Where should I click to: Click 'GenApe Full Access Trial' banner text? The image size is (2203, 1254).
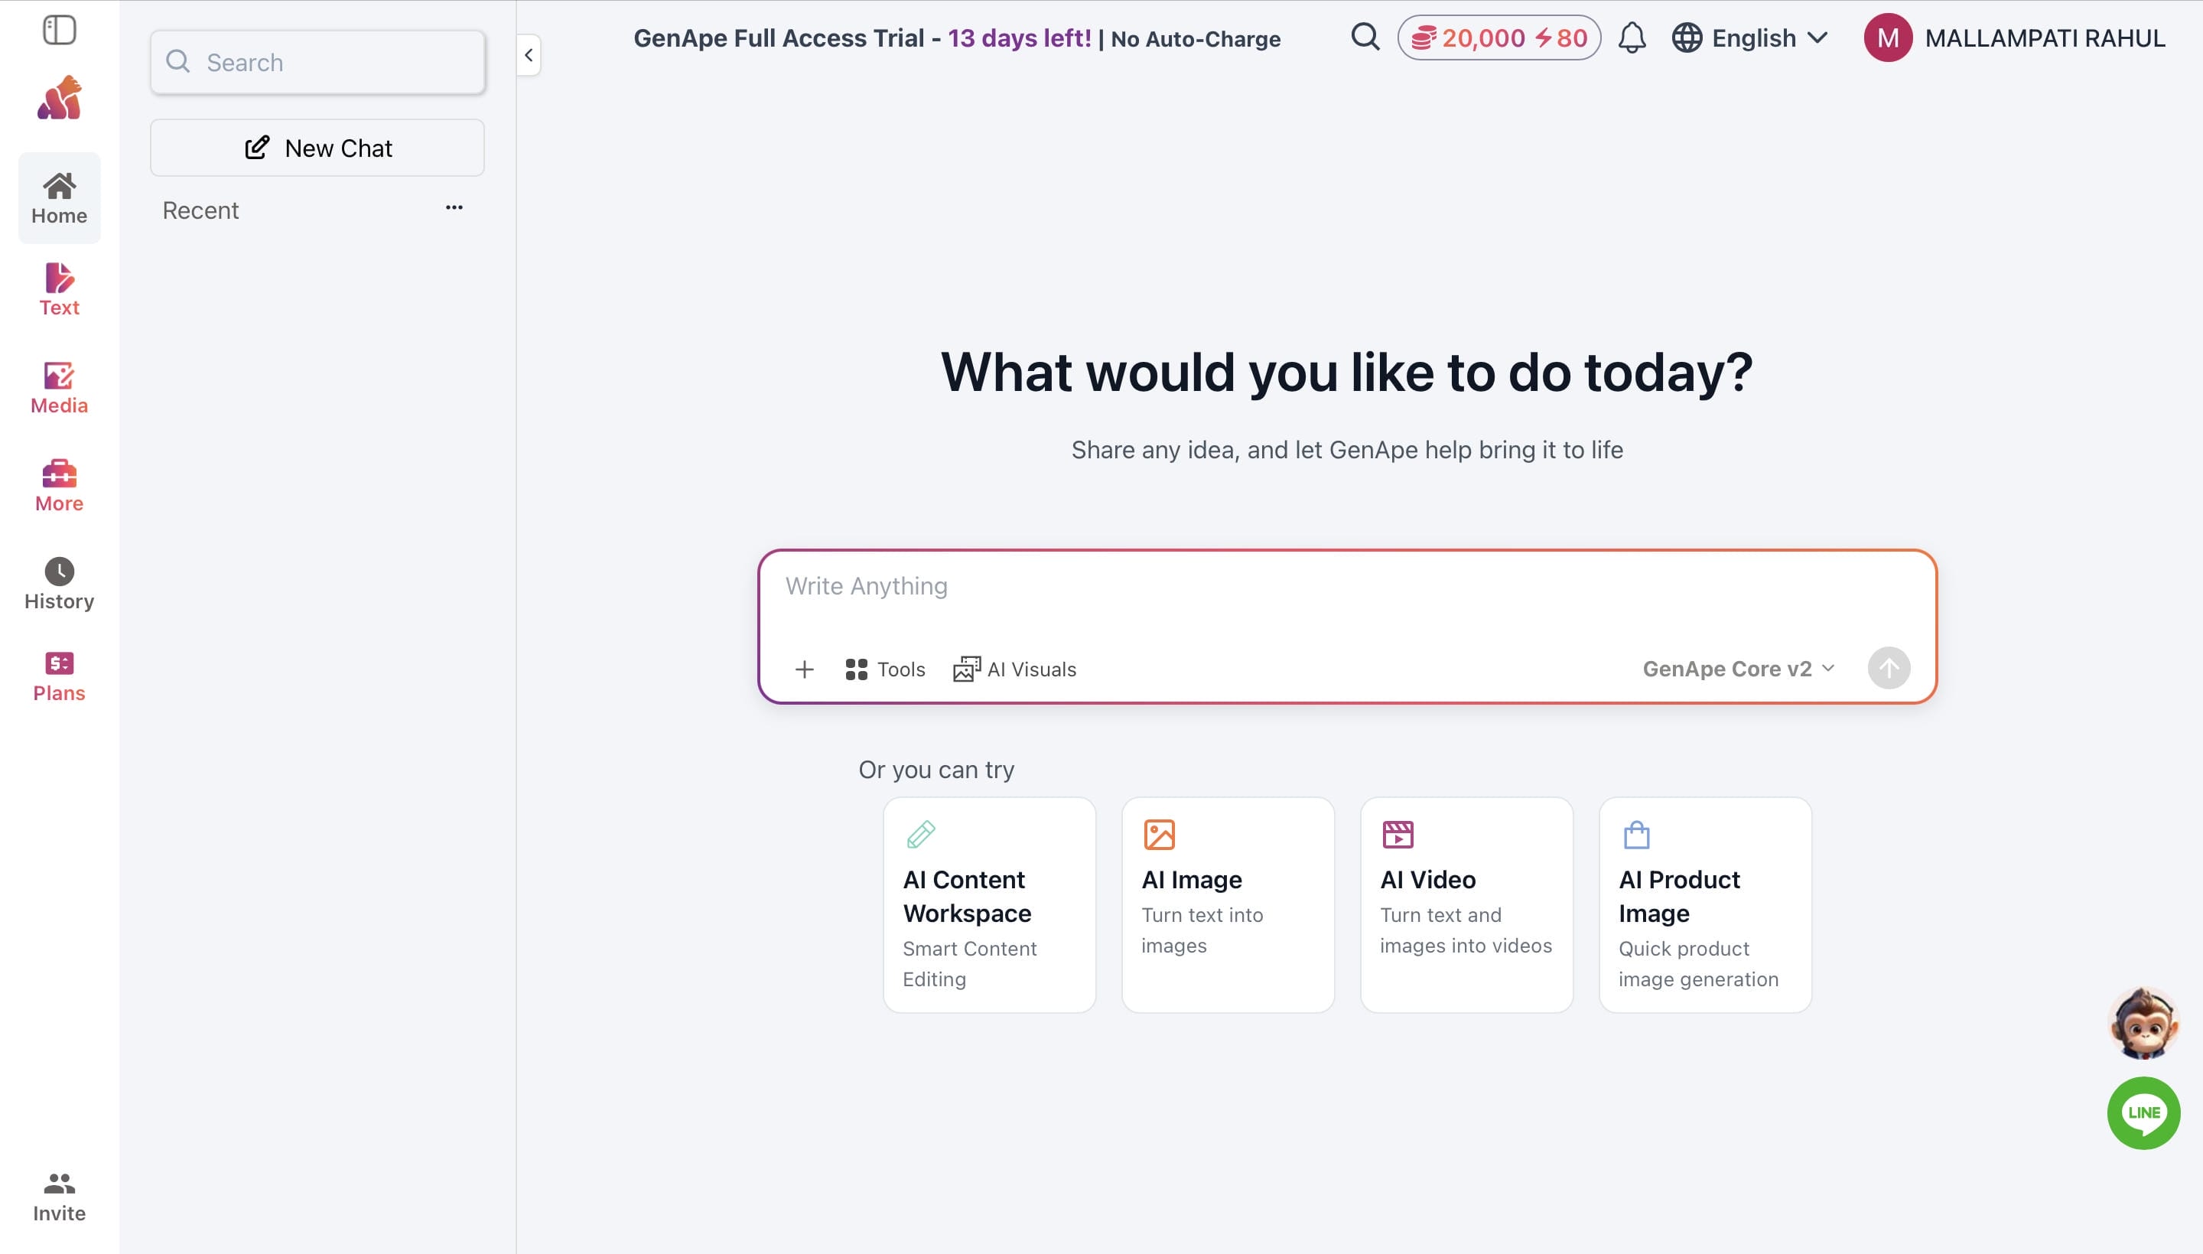(x=778, y=38)
